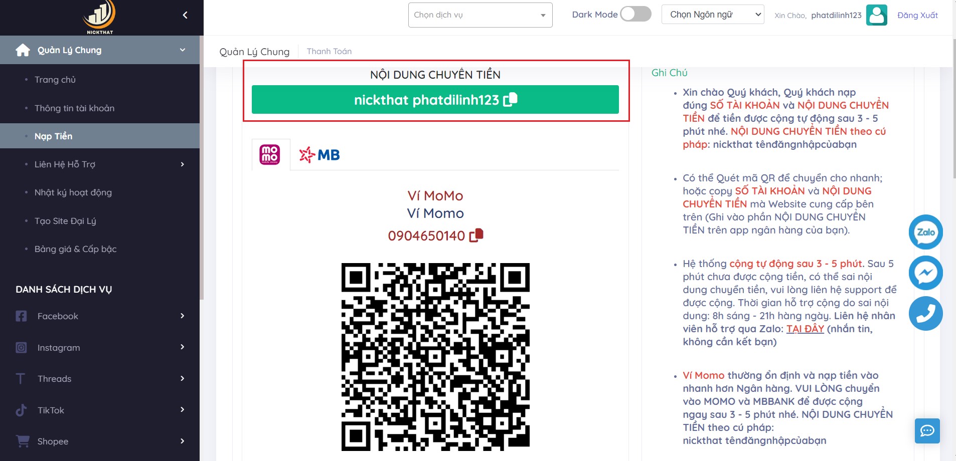Click the Threads service icon
Image resolution: width=956 pixels, height=461 pixels.
tap(21, 379)
